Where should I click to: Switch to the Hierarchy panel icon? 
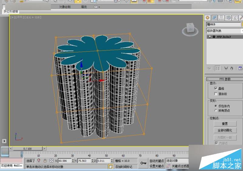point(221,18)
